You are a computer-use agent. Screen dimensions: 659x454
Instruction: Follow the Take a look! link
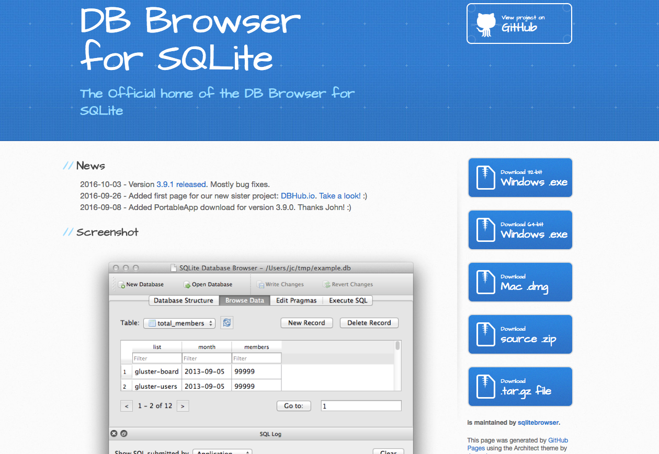tap(339, 196)
